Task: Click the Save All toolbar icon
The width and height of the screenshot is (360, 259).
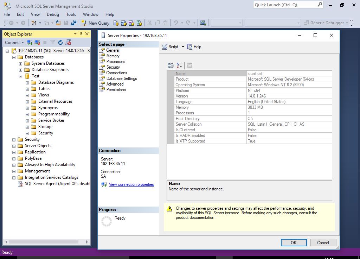Action: click(x=74, y=23)
